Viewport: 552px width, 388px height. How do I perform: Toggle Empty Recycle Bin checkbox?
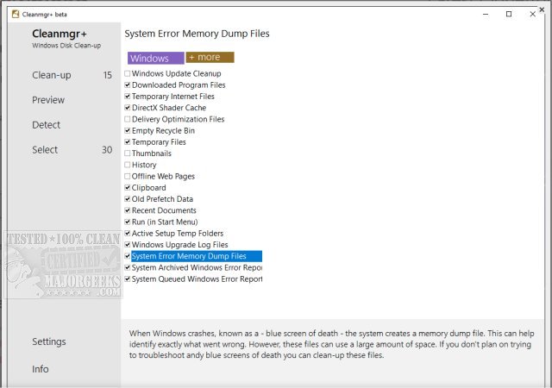[128, 130]
